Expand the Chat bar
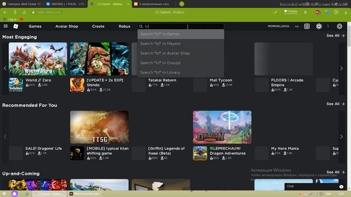This screenshot has width=351, height=197. [315, 186]
